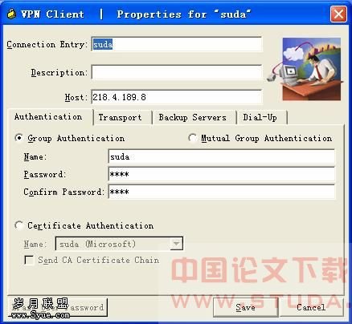The width and height of the screenshot is (352, 324).
Task: Click the Cancel button
Action: click(x=311, y=307)
